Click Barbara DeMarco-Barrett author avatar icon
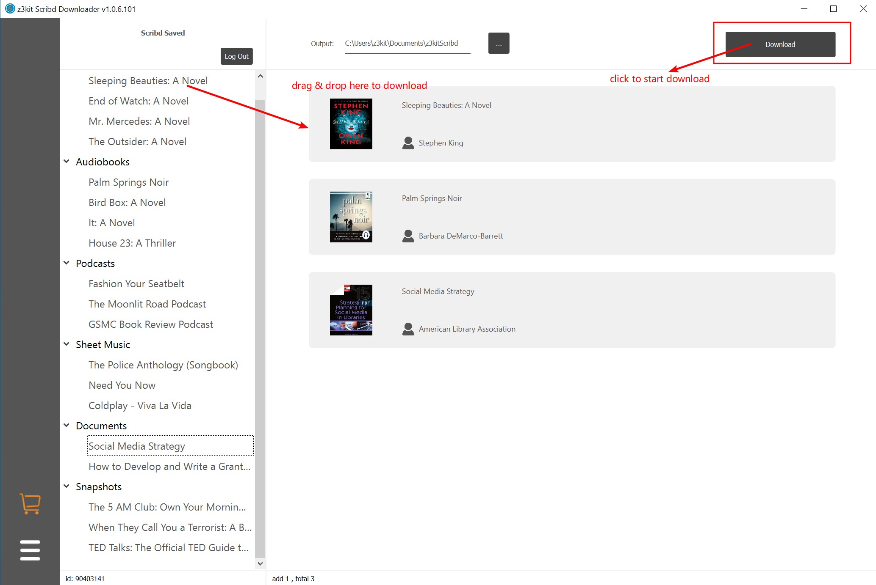The height and width of the screenshot is (585, 876). click(408, 236)
